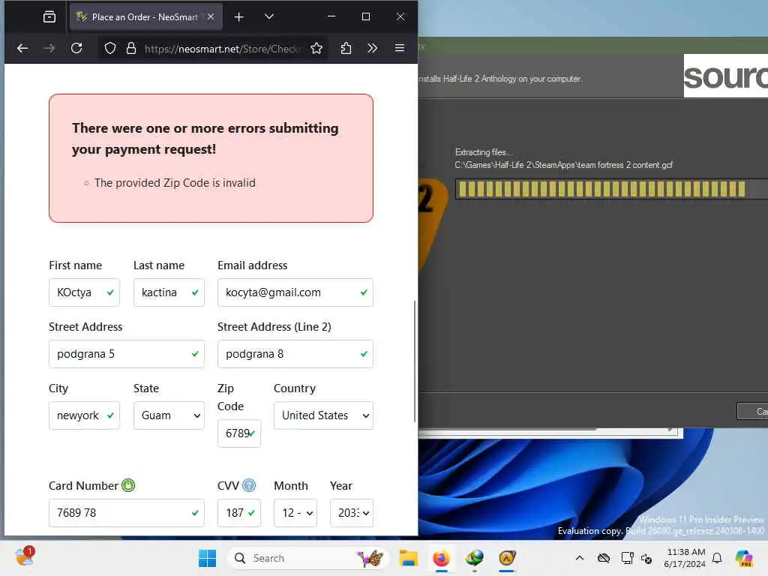The image size is (768, 576).
Task: Open tracking protection shield icon
Action: pos(110,48)
